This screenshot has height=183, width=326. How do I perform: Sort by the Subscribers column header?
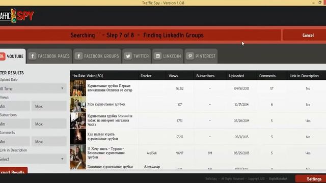[x=210, y=76]
